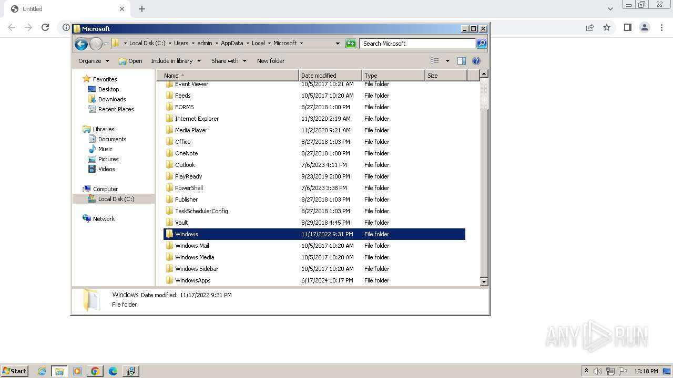This screenshot has height=378, width=673.
Task: Click the Local Disk (C:) breadcrumb
Action: click(147, 43)
